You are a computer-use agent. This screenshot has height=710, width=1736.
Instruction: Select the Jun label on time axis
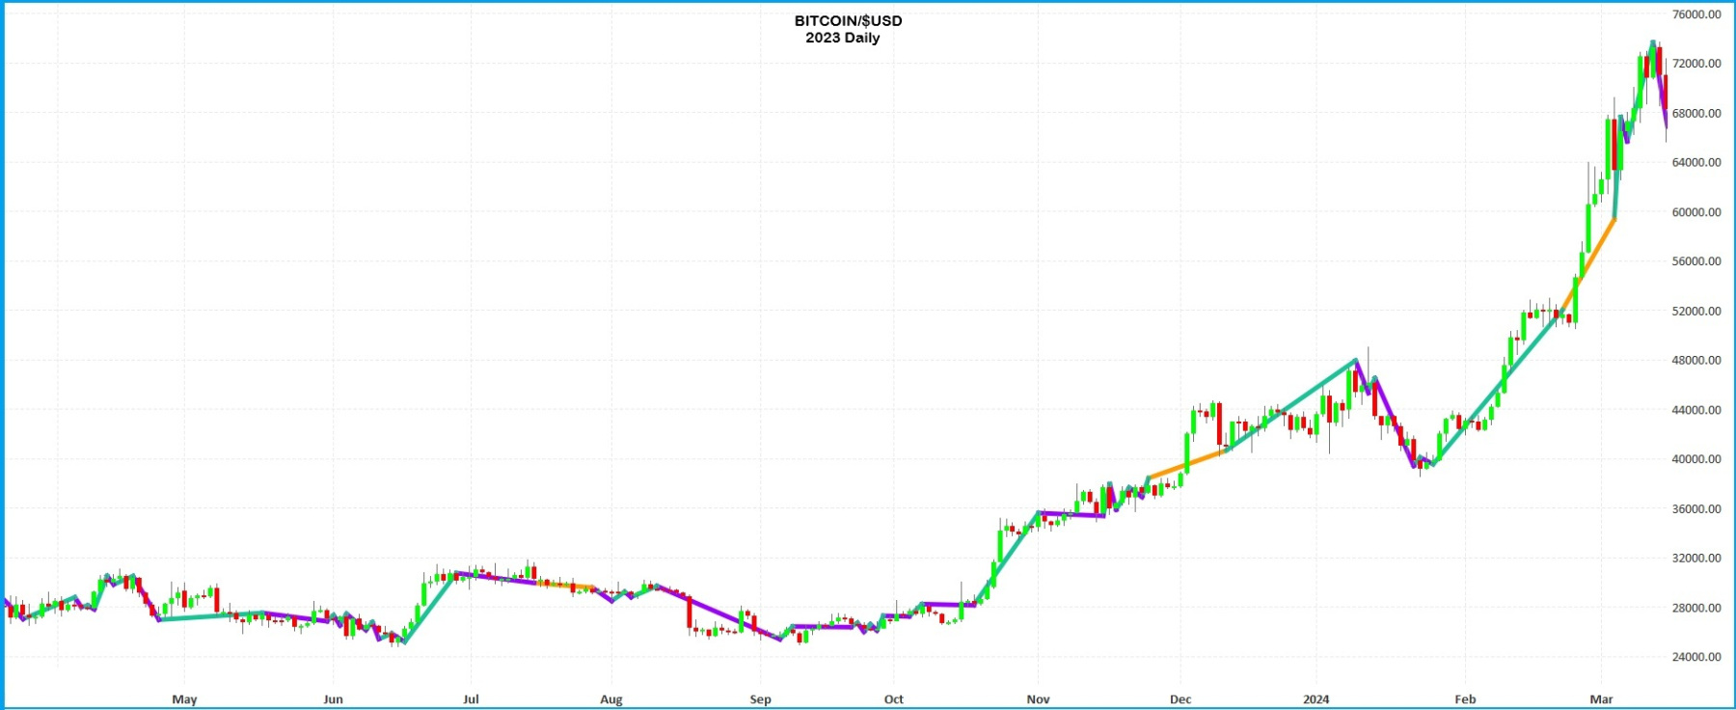tap(333, 699)
